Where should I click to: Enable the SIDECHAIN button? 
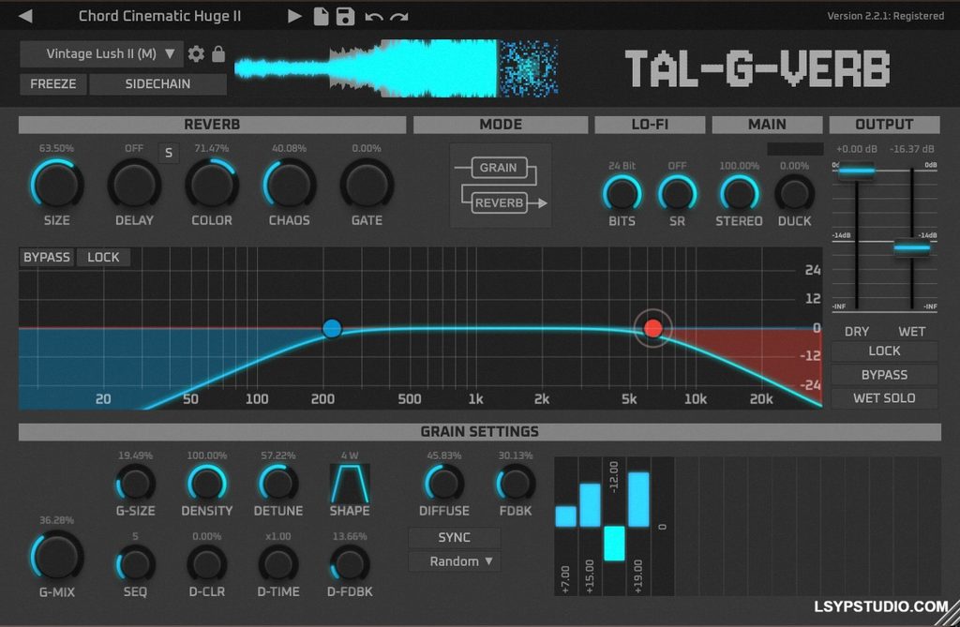click(157, 84)
